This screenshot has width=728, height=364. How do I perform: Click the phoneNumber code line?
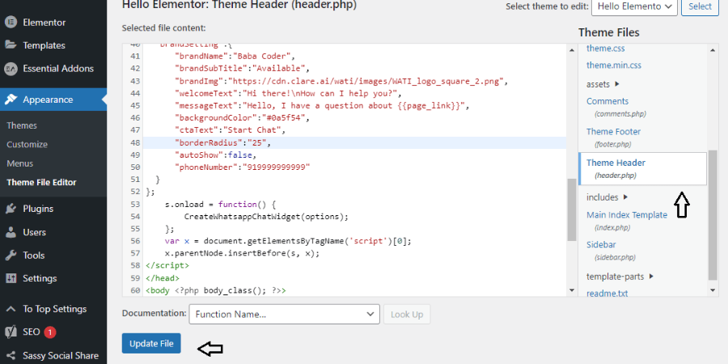pyautogui.click(x=243, y=167)
